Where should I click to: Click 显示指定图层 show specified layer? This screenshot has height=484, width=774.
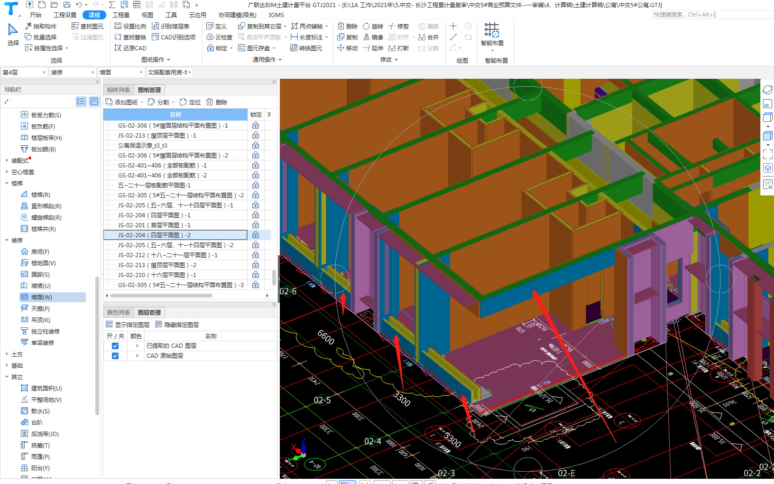(x=128, y=325)
